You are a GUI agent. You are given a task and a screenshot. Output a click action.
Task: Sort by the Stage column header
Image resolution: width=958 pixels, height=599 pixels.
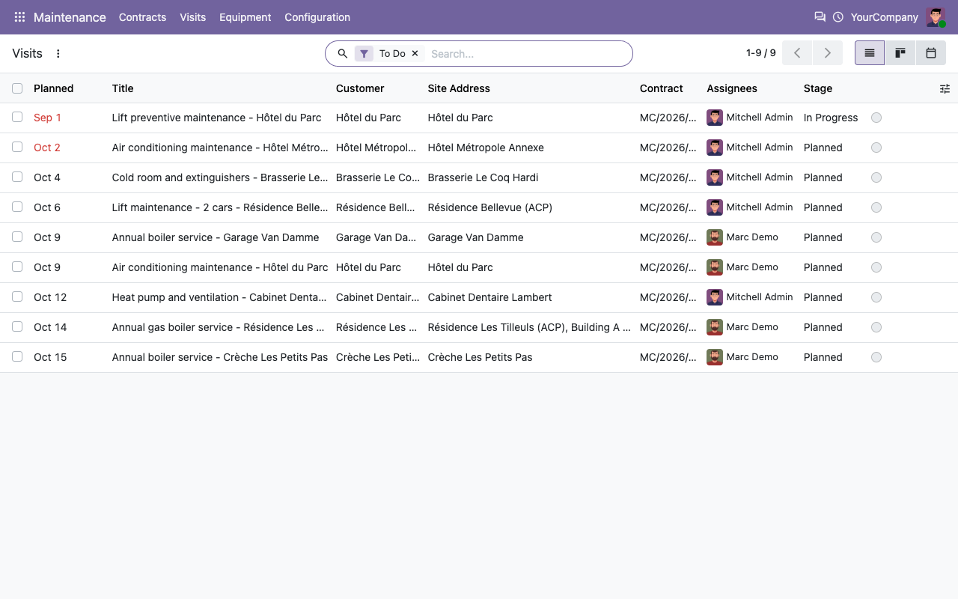tap(818, 88)
